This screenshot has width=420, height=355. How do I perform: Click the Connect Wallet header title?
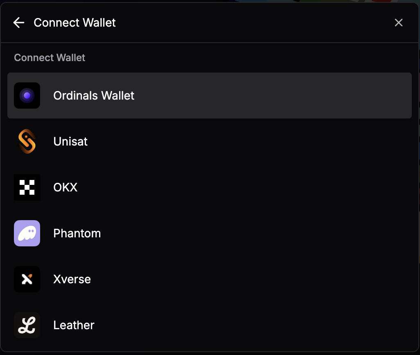pyautogui.click(x=75, y=23)
